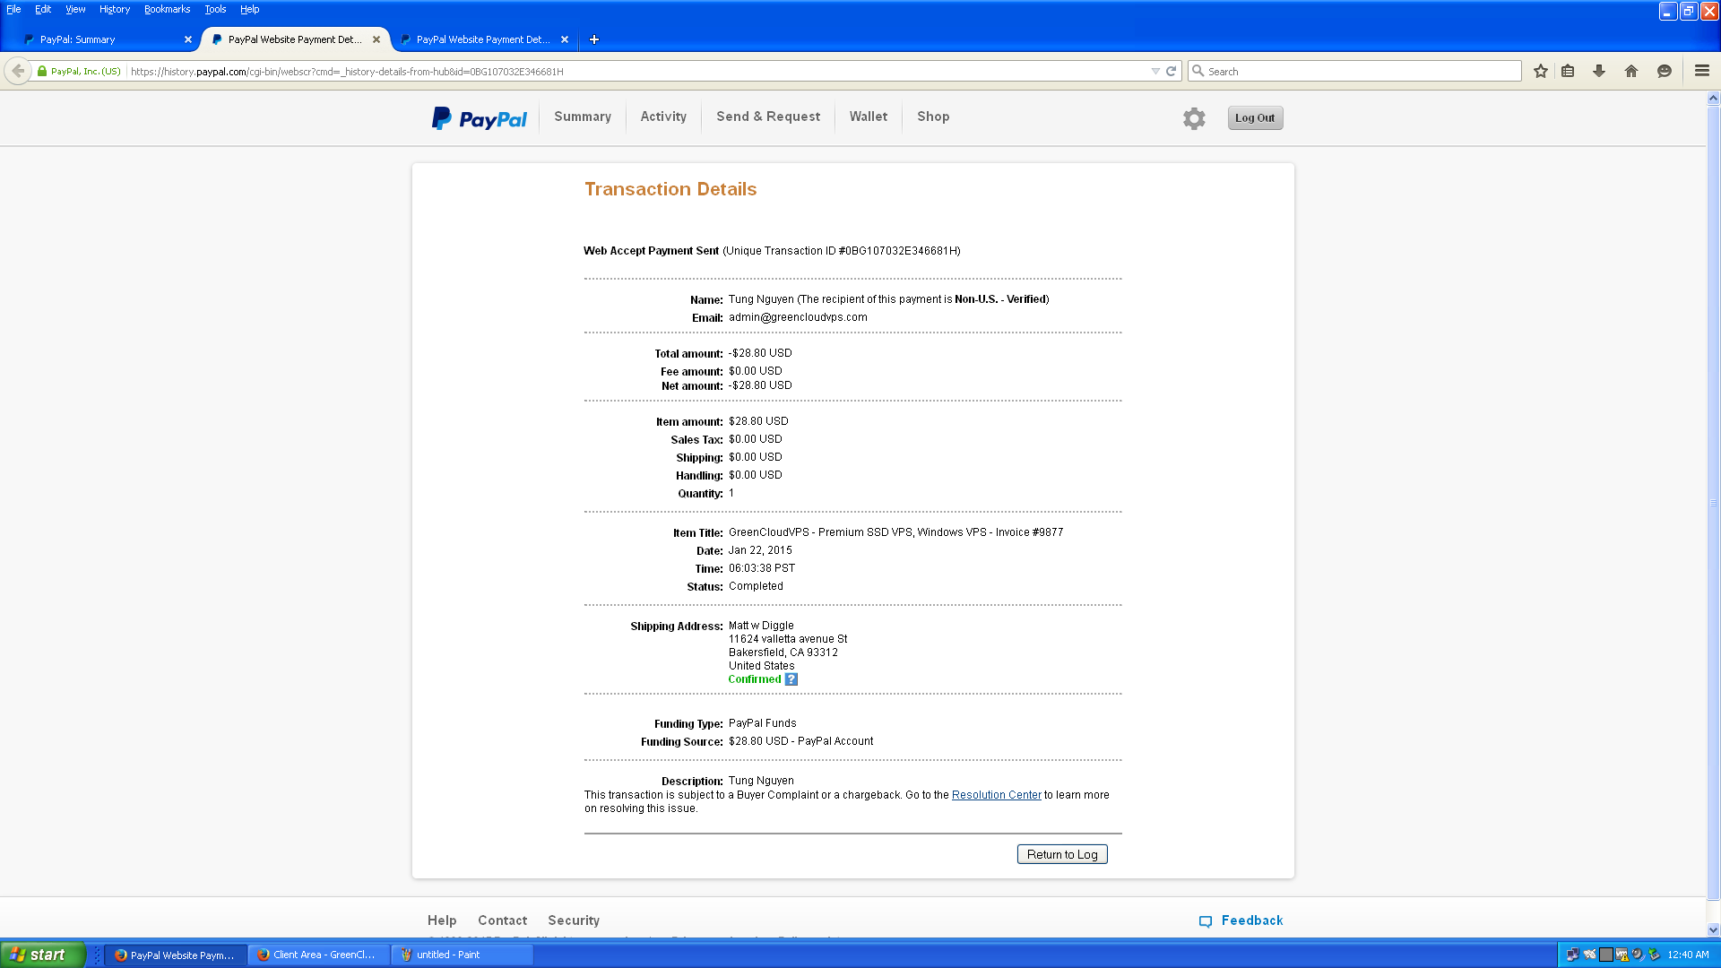Open the Bookmarks menu
The height and width of the screenshot is (968, 1721).
coord(167,10)
